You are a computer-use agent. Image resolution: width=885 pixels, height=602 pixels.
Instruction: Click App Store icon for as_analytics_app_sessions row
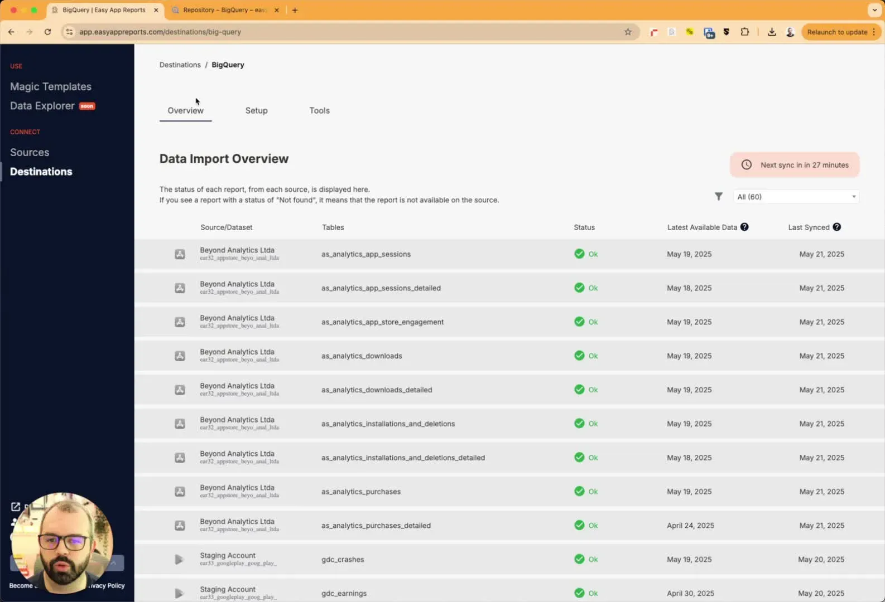coord(180,254)
